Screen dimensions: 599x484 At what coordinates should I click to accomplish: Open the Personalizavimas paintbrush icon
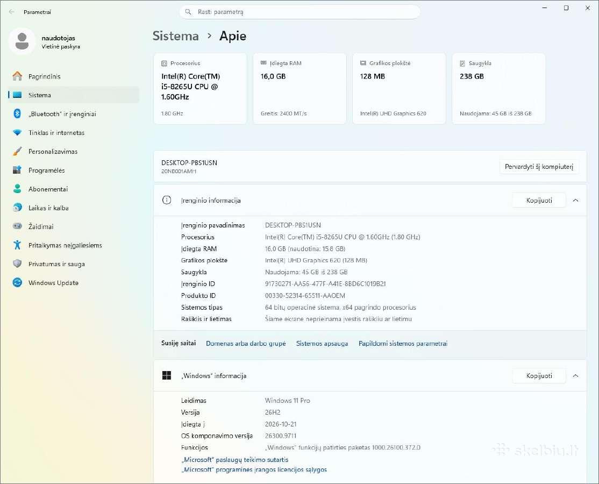(17, 151)
